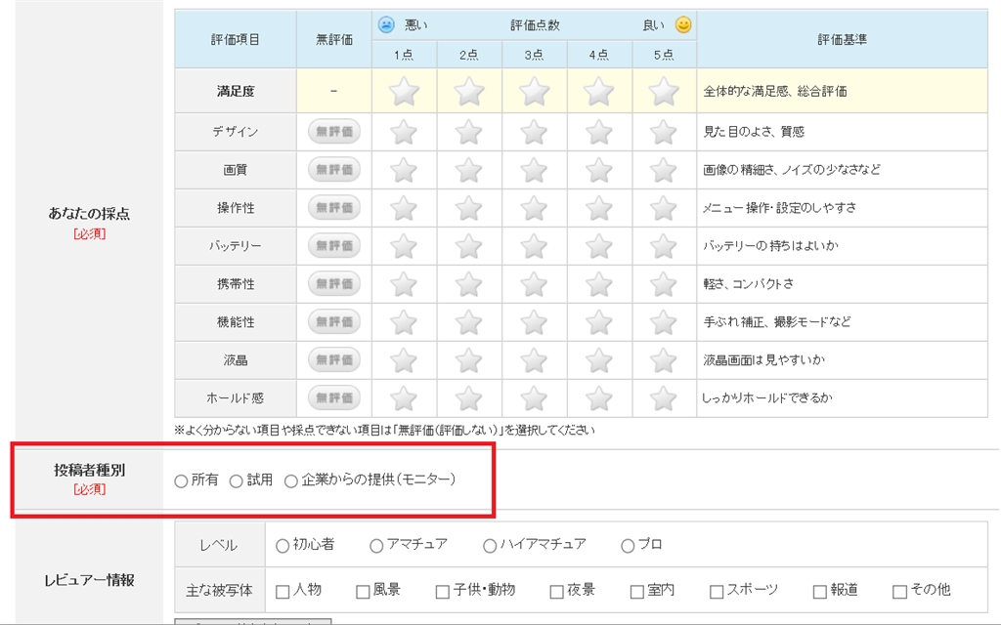This screenshot has height=625, width=1001.
Task: Check the 人物 subject checkbox
Action: pyautogui.click(x=283, y=592)
